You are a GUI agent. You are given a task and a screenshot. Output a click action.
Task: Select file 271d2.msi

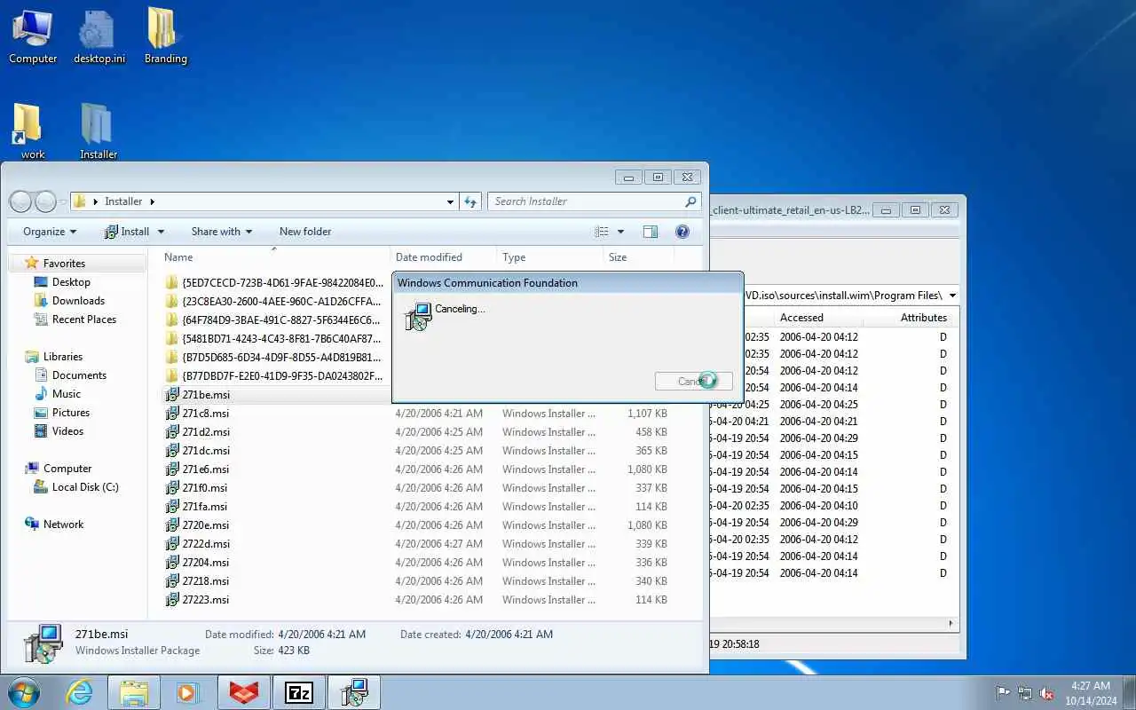coord(205,432)
